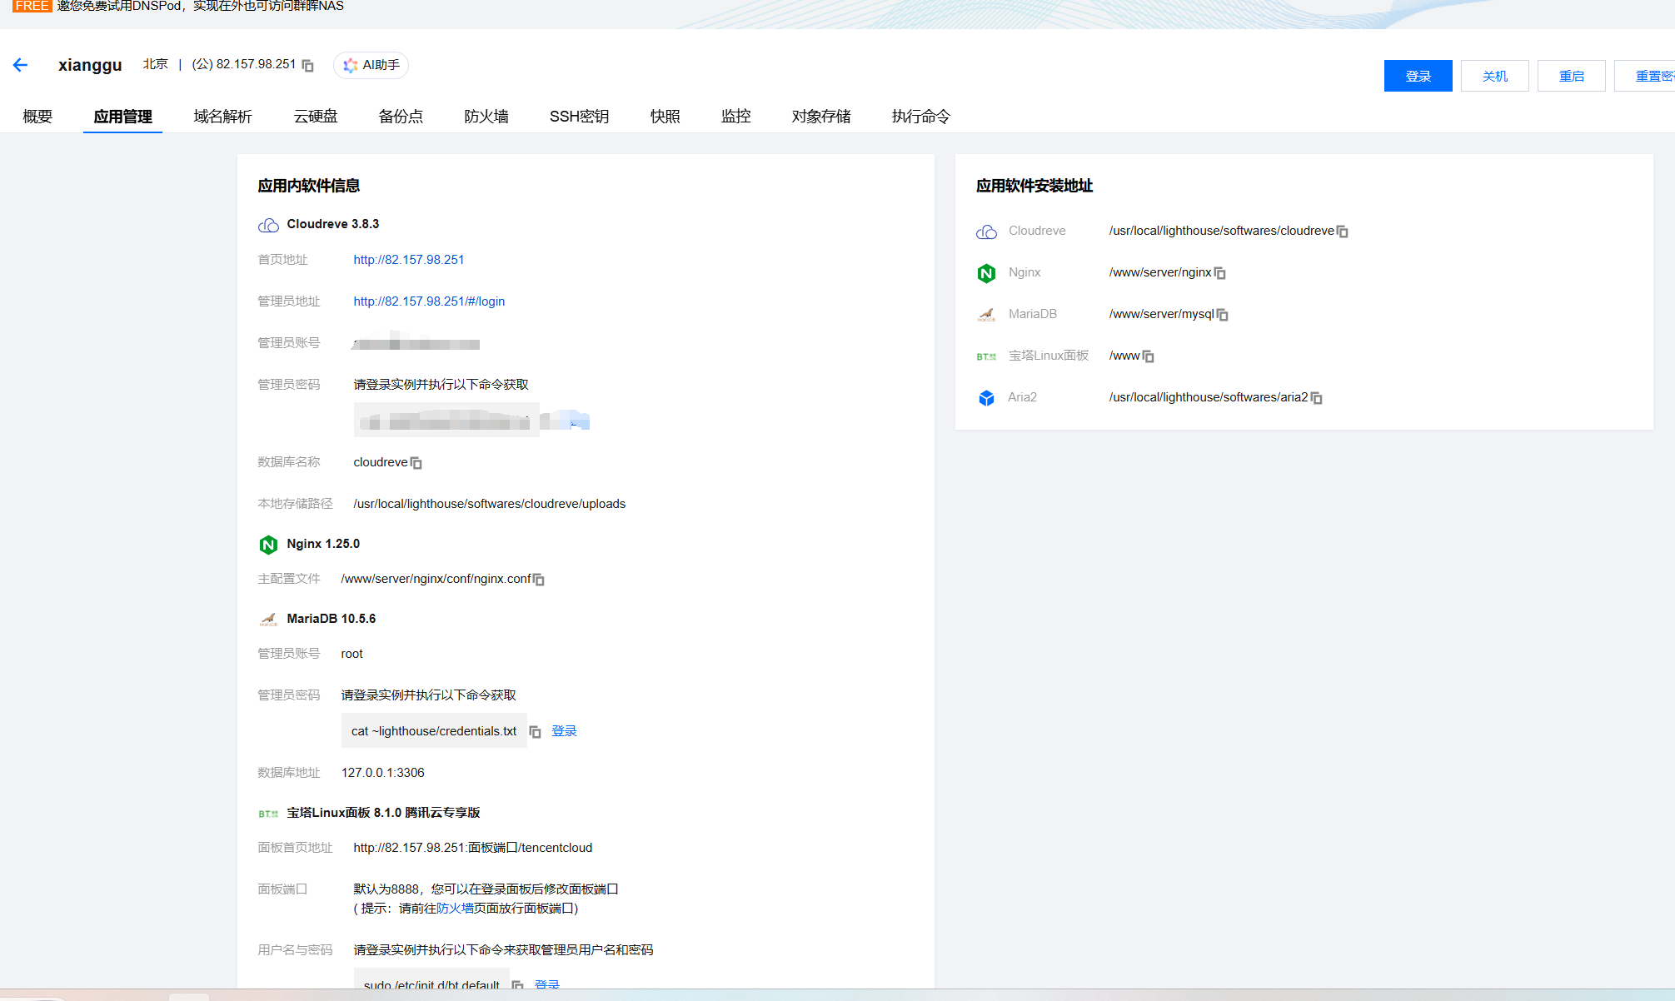The height and width of the screenshot is (1001, 1675).
Task: Copy /www/server/mysql install path
Action: pos(1223,315)
